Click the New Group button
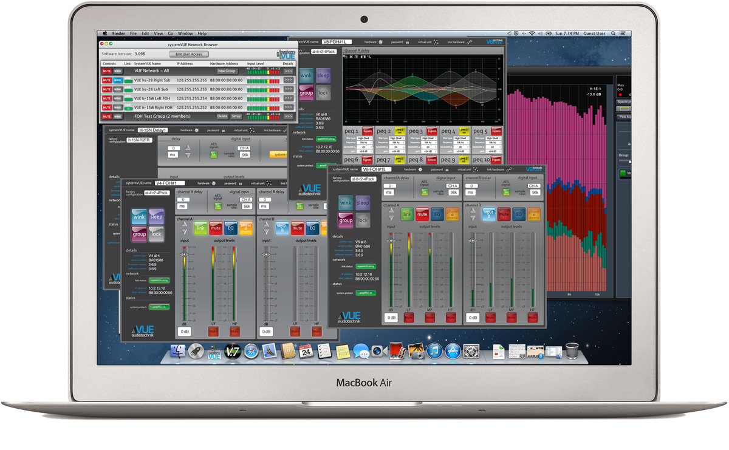The image size is (729, 450). point(226,71)
